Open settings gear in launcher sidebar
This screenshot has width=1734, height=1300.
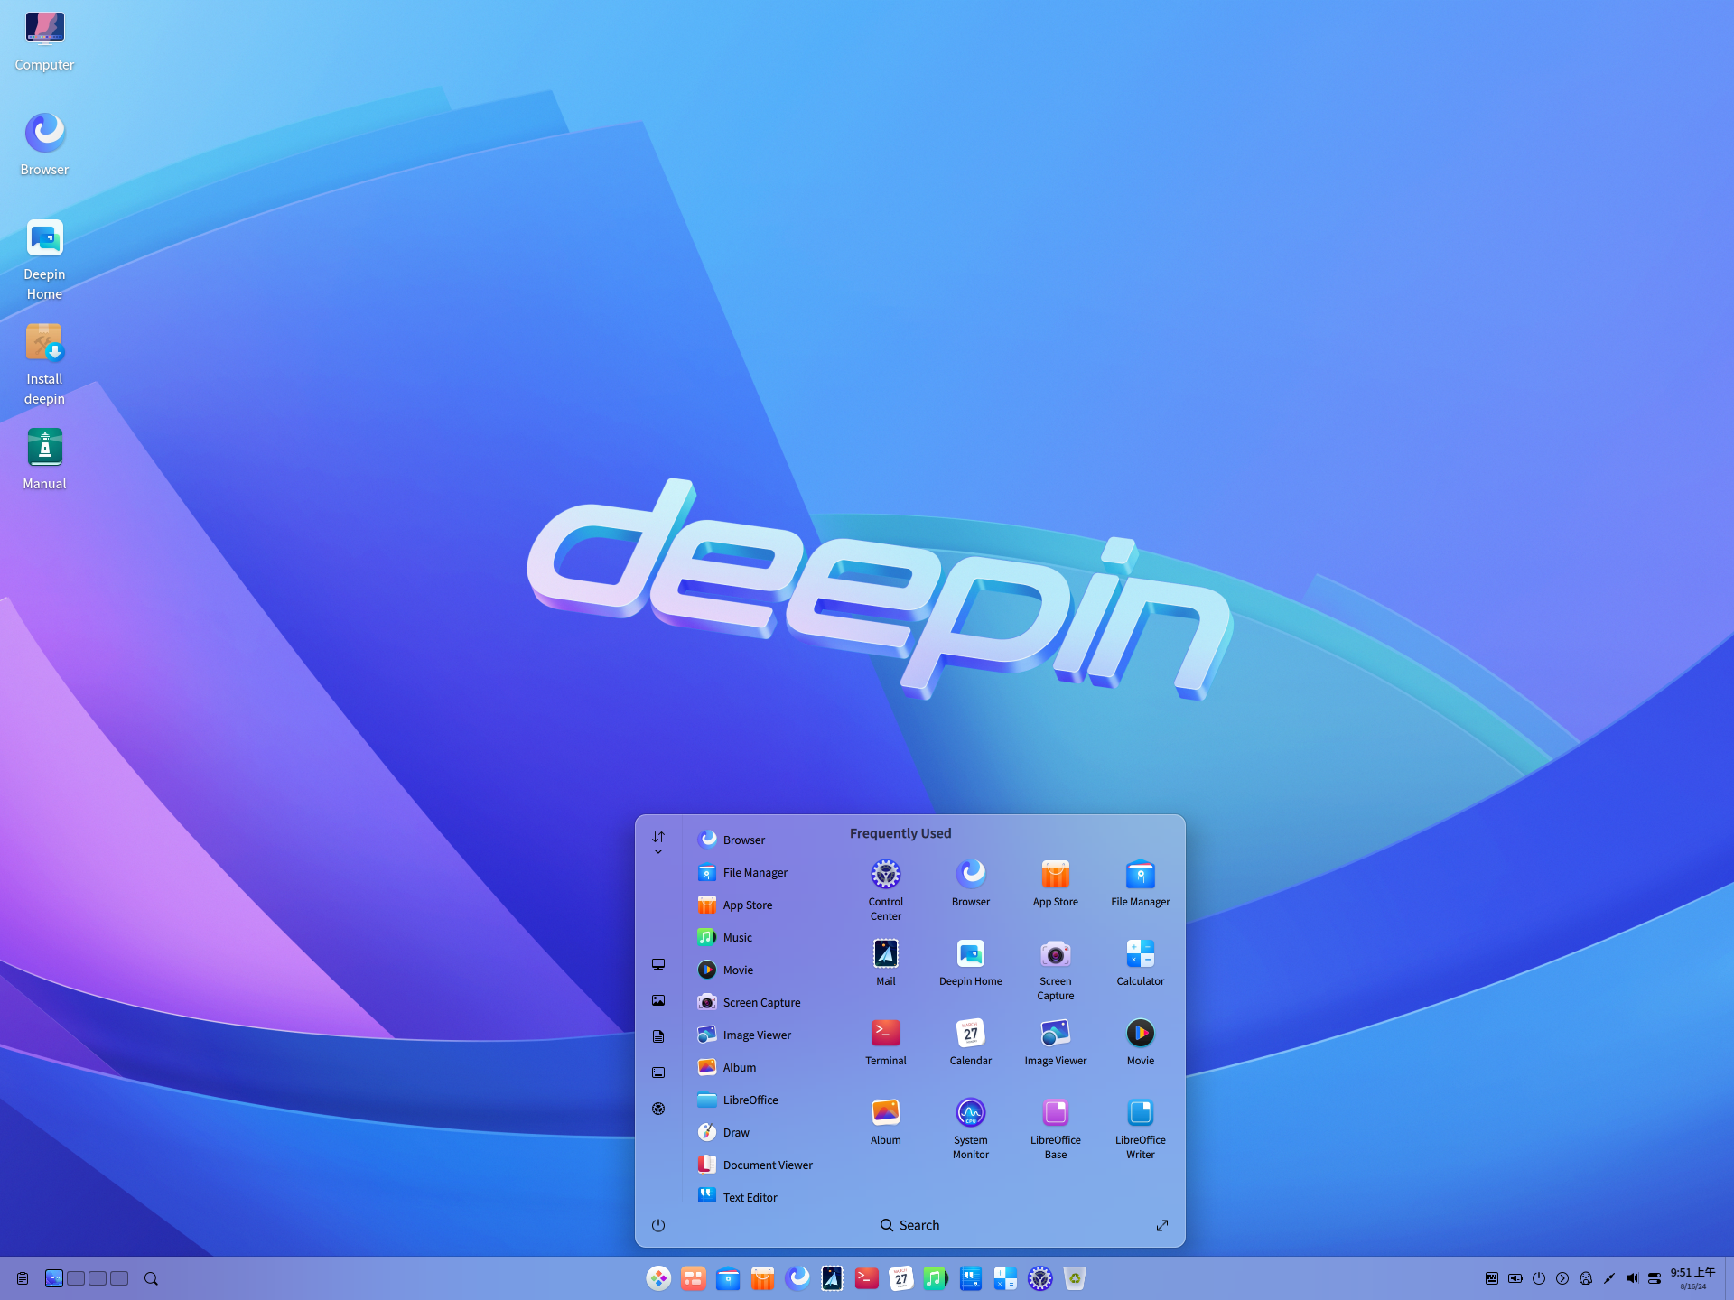[x=658, y=1109]
